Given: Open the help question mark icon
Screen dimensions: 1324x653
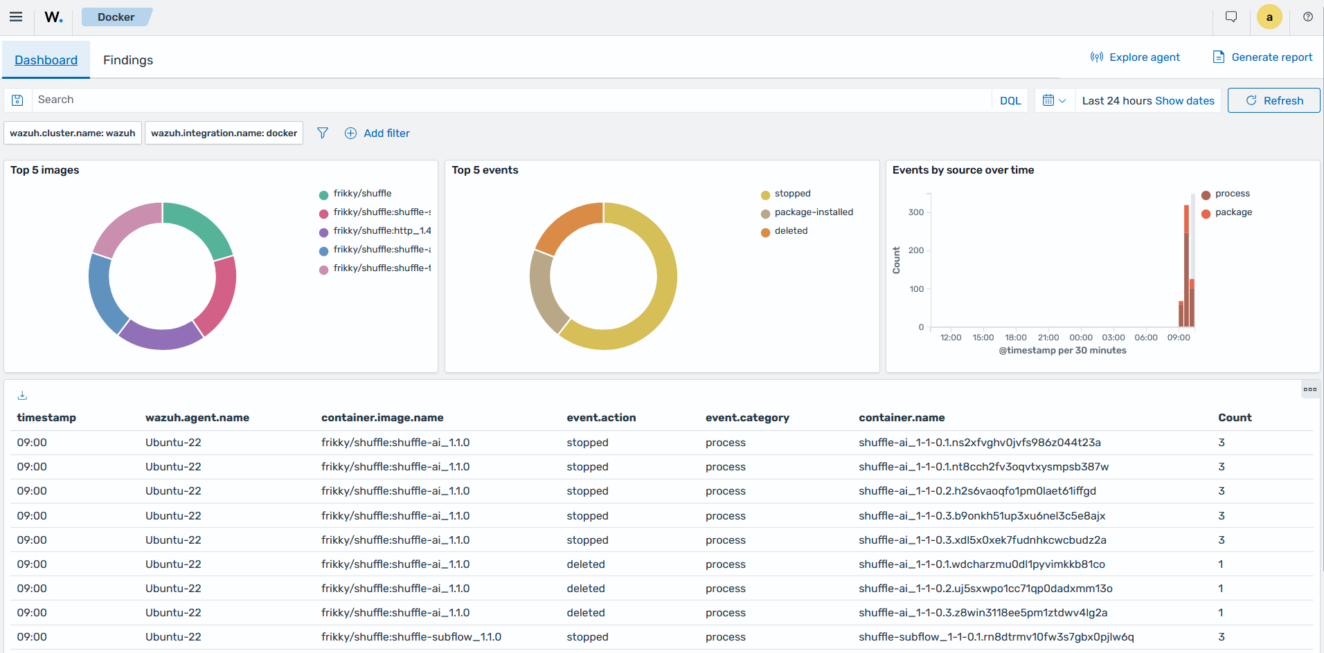Looking at the screenshot, I should tap(1308, 17).
